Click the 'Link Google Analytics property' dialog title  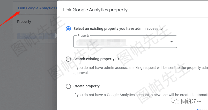point(95,10)
